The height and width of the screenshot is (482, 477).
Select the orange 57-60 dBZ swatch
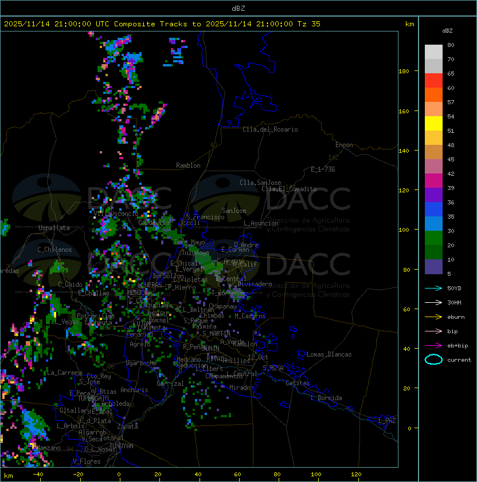point(433,94)
